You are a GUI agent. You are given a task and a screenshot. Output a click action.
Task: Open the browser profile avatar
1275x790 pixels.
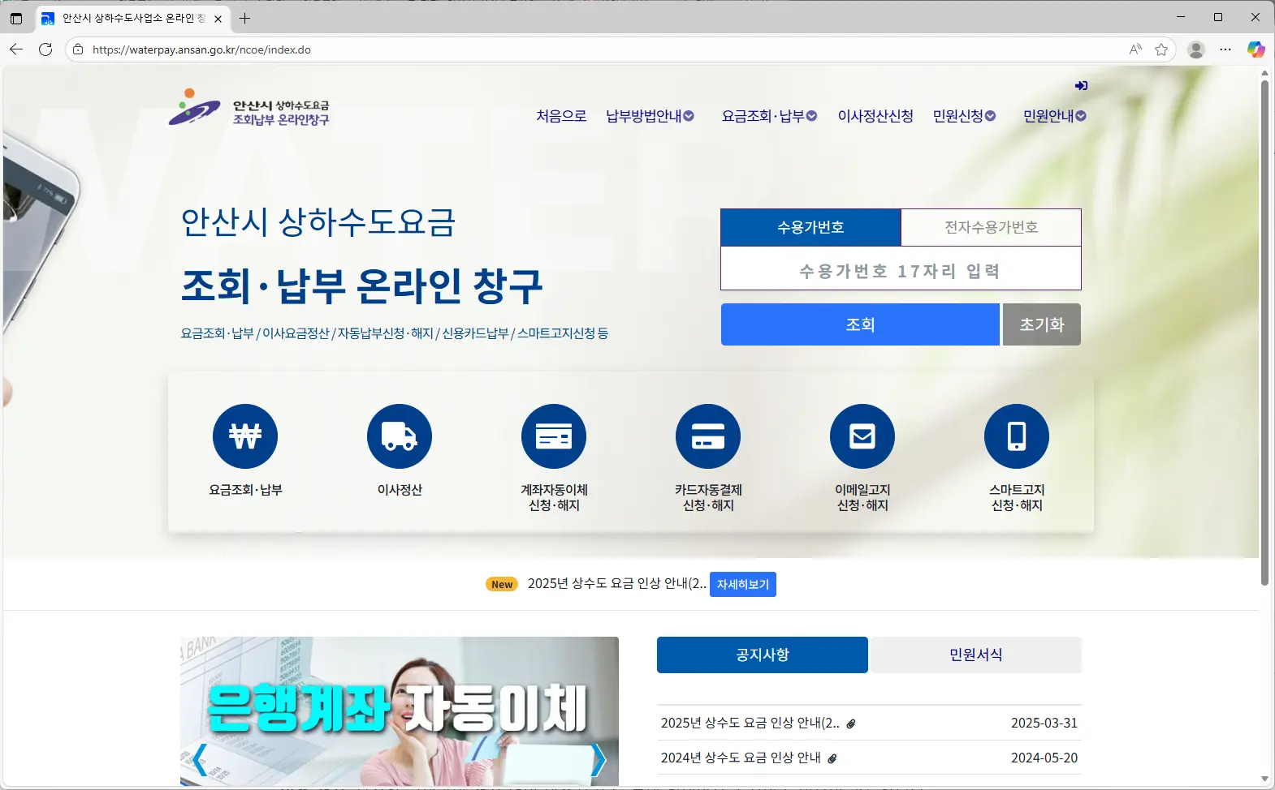(x=1196, y=49)
